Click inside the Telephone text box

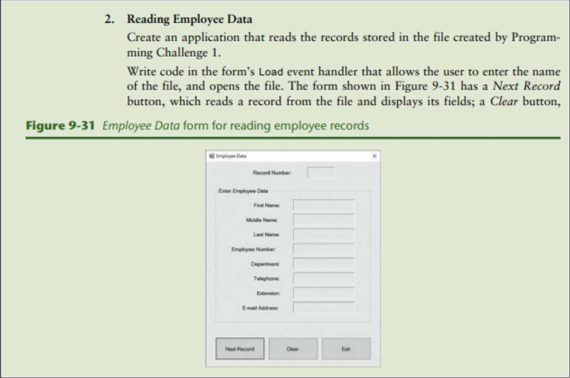323,278
